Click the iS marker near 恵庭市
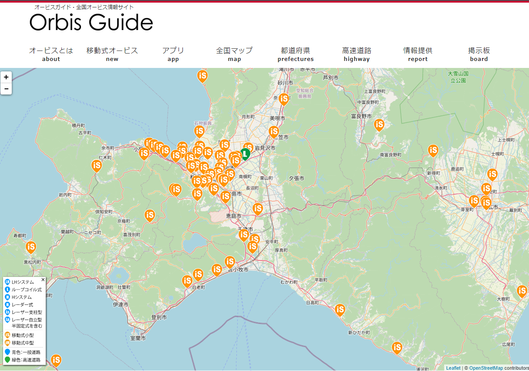 [x=258, y=209]
